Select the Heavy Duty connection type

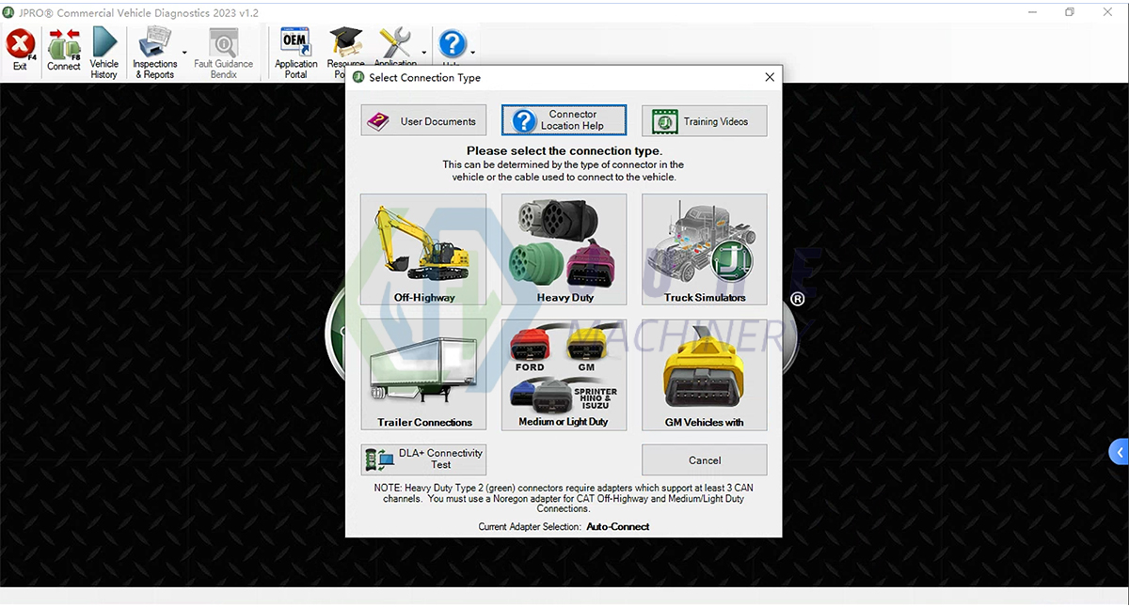pyautogui.click(x=564, y=249)
